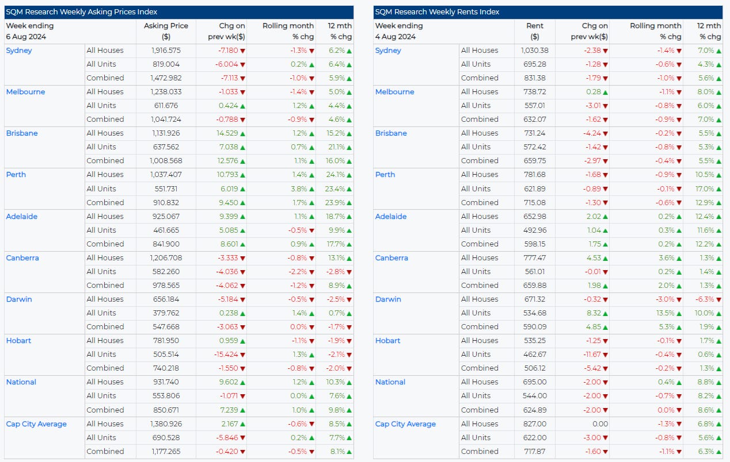
Task: Open the Hobart link in Rents Index table
Action: [388, 341]
